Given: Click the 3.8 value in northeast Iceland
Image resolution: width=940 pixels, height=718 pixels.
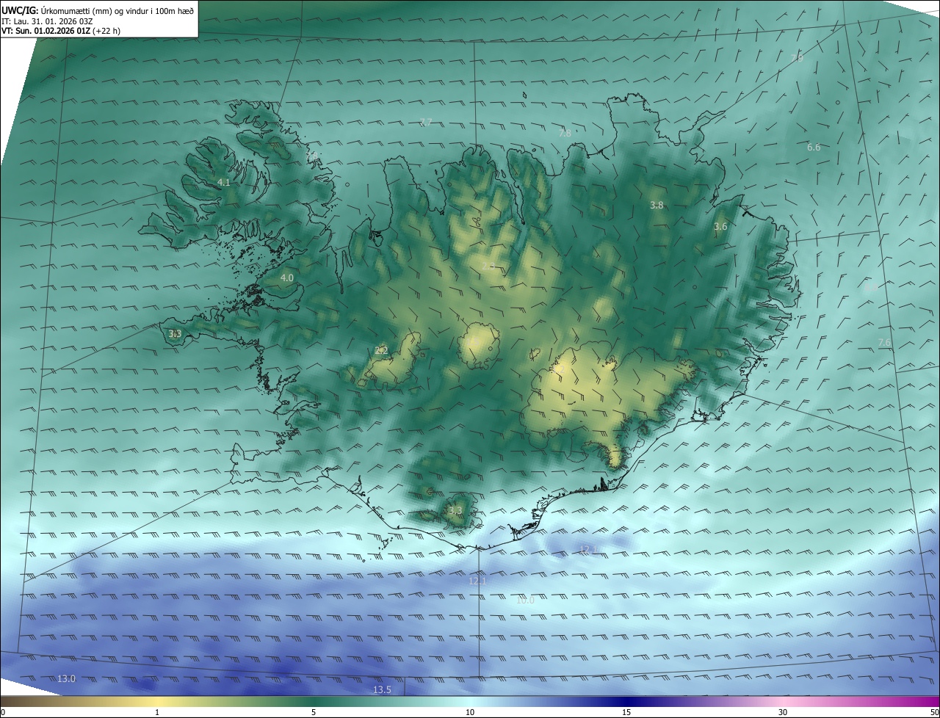Looking at the screenshot, I should tap(657, 206).
